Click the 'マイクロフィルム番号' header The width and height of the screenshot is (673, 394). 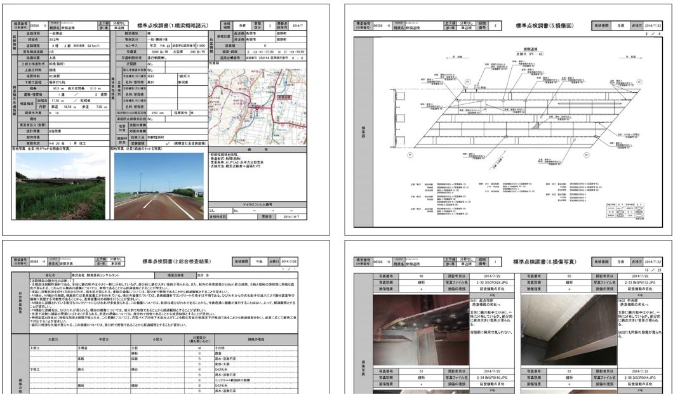click(x=258, y=204)
